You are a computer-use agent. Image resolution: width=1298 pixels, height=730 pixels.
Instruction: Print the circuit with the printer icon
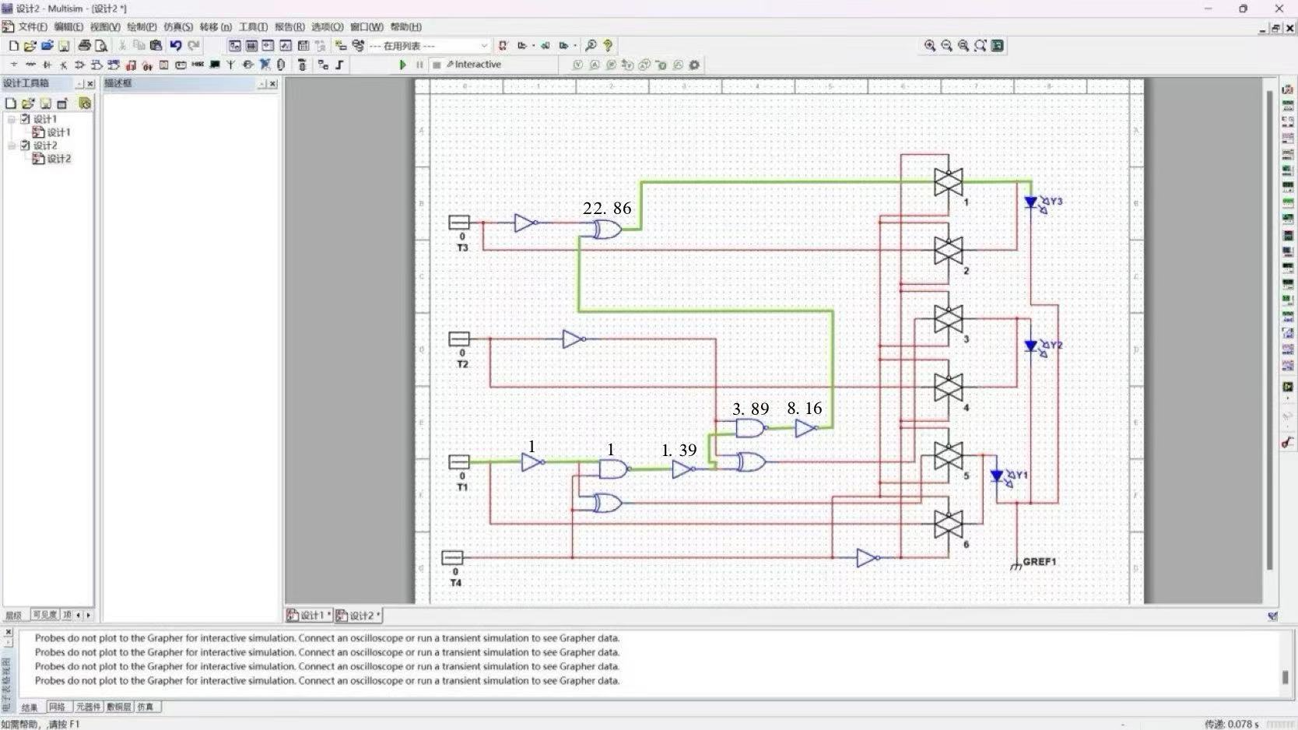coord(84,46)
